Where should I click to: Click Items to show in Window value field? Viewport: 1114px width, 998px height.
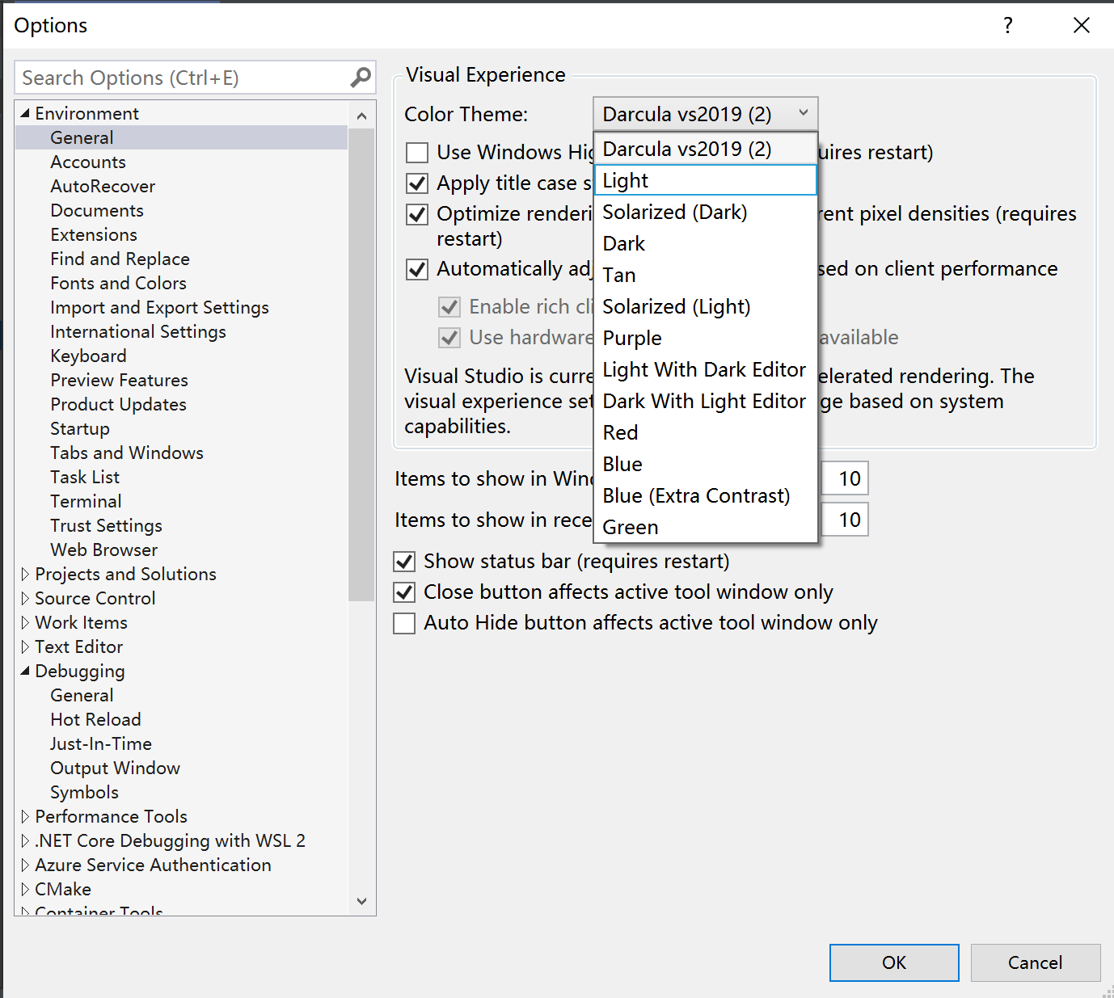click(x=845, y=478)
